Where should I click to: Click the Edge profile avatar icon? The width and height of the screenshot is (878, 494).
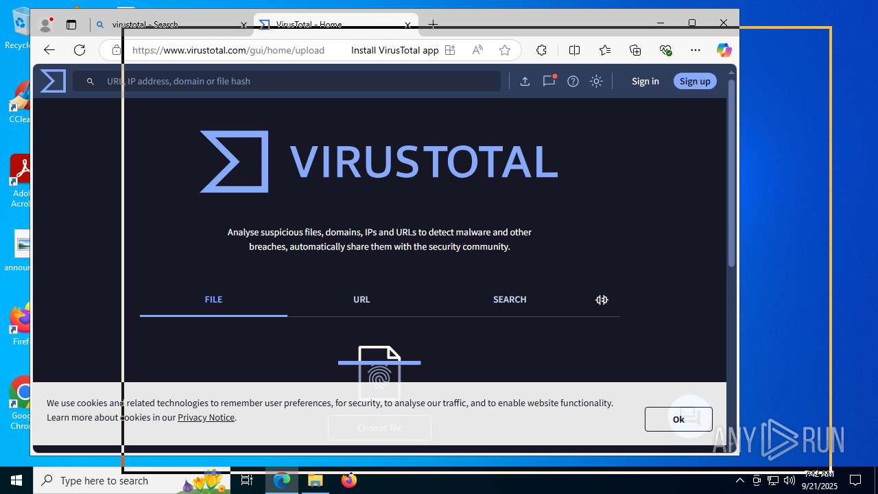46,25
